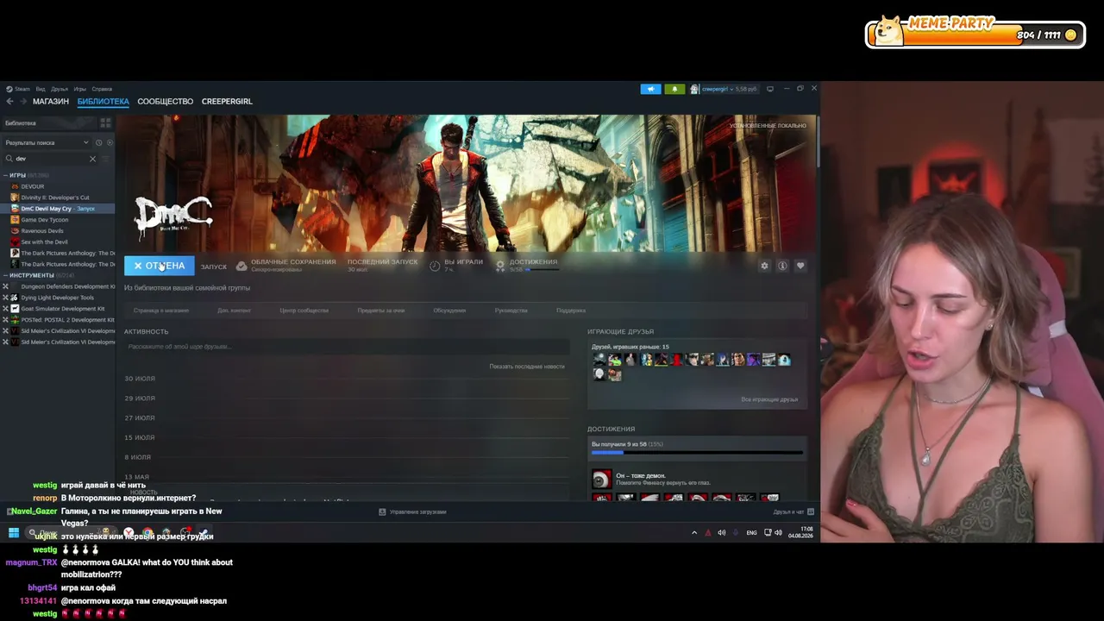The width and height of the screenshot is (1104, 621).
Task: Open the Руководства link
Action: click(511, 310)
